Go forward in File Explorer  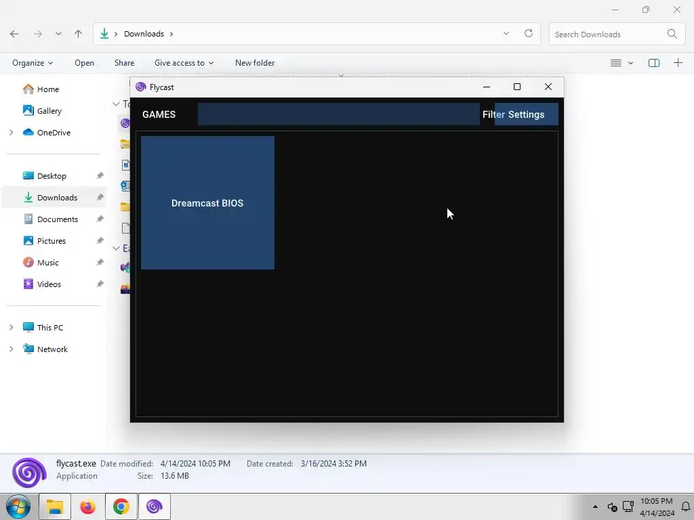(38, 34)
